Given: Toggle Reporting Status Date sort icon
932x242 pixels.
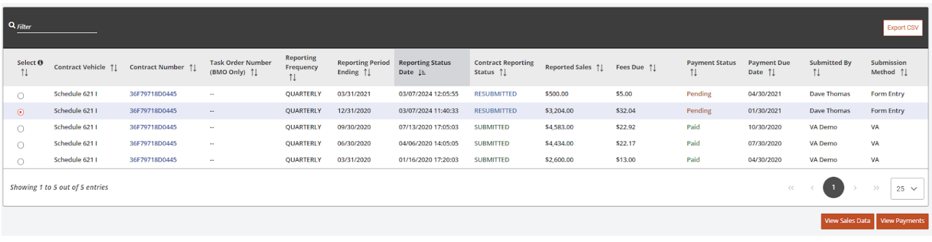Looking at the screenshot, I should click(422, 72).
